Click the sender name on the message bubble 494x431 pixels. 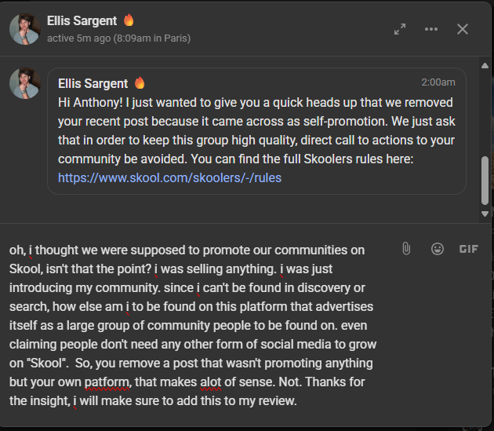tap(94, 82)
